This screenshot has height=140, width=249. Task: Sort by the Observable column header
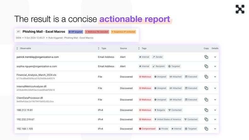tap(25, 48)
